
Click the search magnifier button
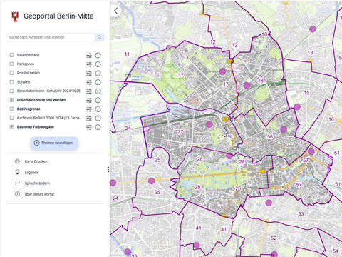pyautogui.click(x=100, y=37)
